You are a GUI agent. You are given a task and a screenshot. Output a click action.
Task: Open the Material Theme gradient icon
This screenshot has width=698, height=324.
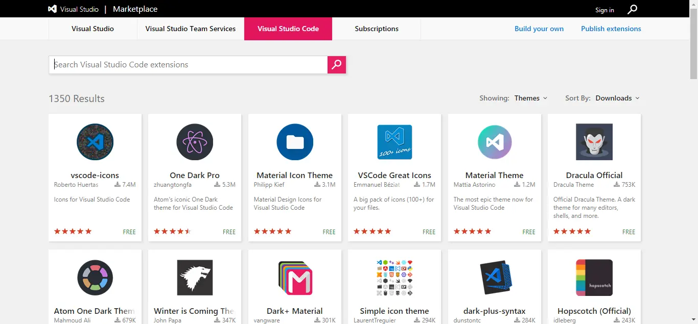click(x=495, y=142)
